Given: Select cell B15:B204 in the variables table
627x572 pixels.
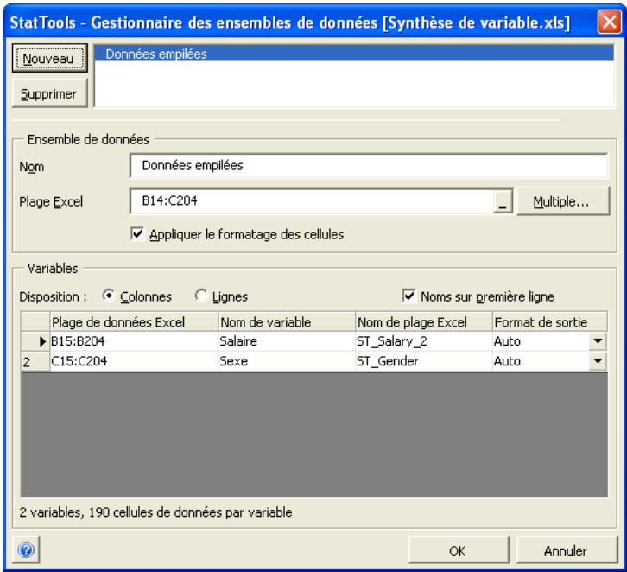Looking at the screenshot, I should [134, 341].
